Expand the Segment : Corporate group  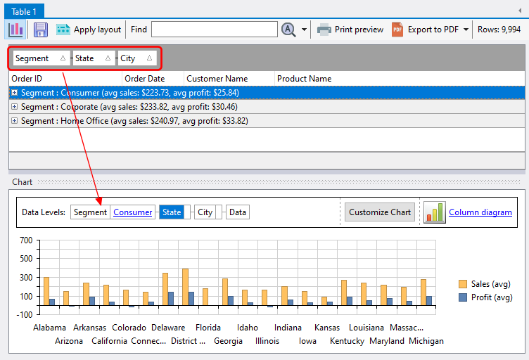[x=15, y=107]
